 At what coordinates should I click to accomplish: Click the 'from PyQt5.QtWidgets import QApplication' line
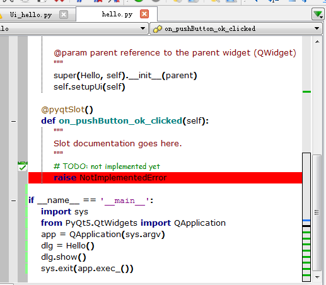[133, 223]
